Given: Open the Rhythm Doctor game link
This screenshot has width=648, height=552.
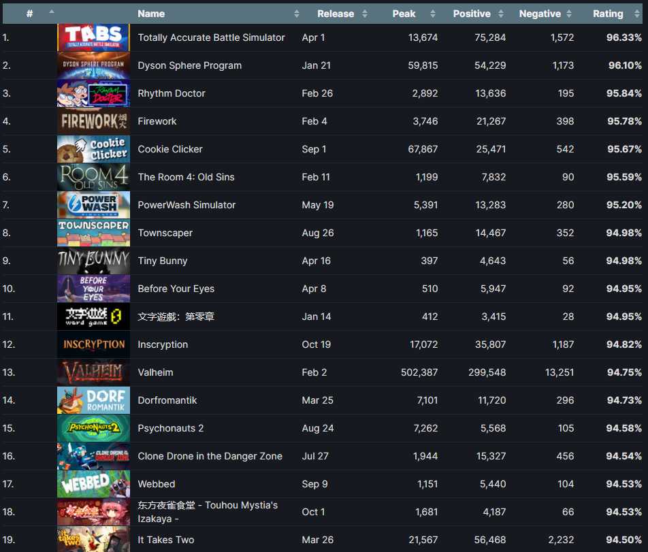Looking at the screenshot, I should 172,93.
